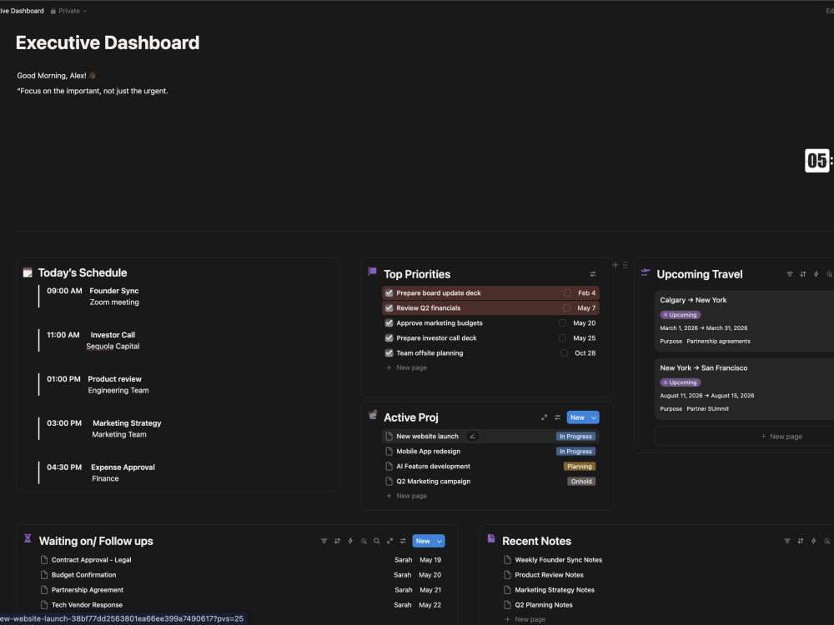
Task: Open automations for Upcoming Travel
Action: point(816,274)
